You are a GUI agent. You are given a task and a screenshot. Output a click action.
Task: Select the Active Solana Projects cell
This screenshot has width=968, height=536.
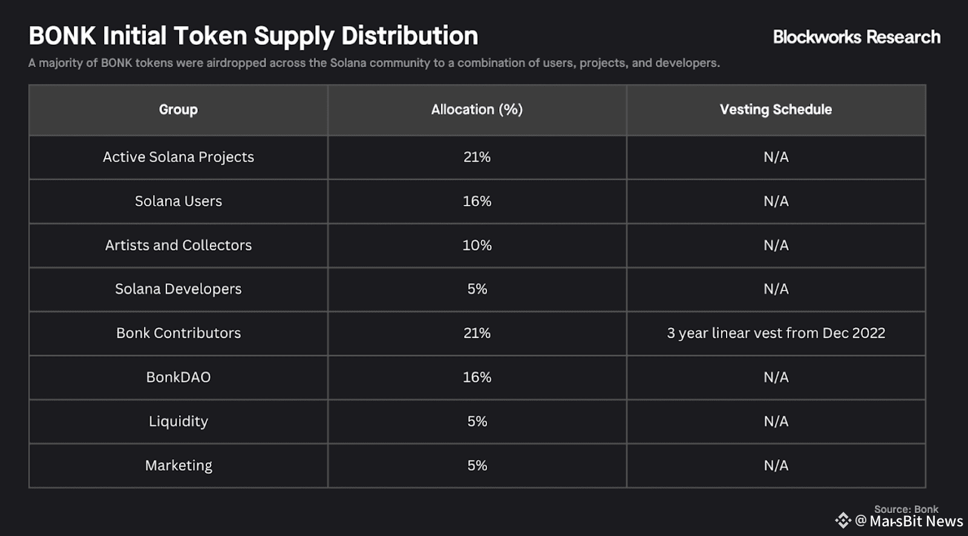178,157
